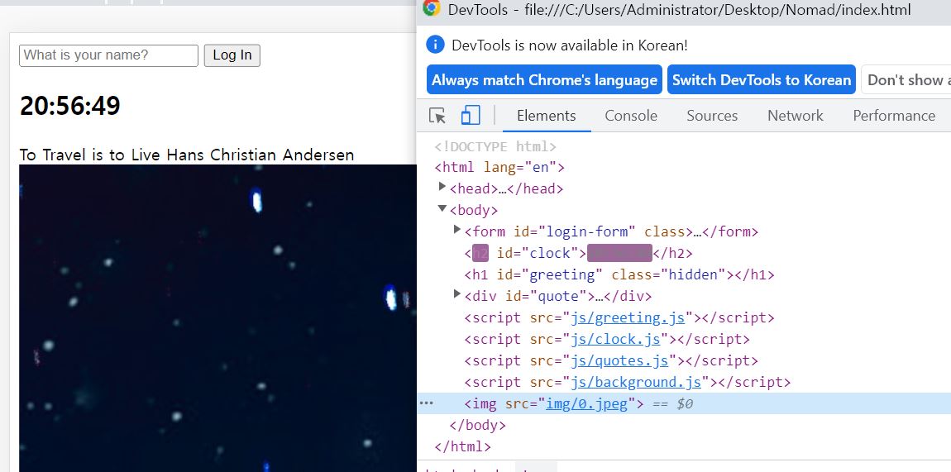951x472 pixels.
Task: Open the img/0.jpeg source link
Action: coord(586,403)
